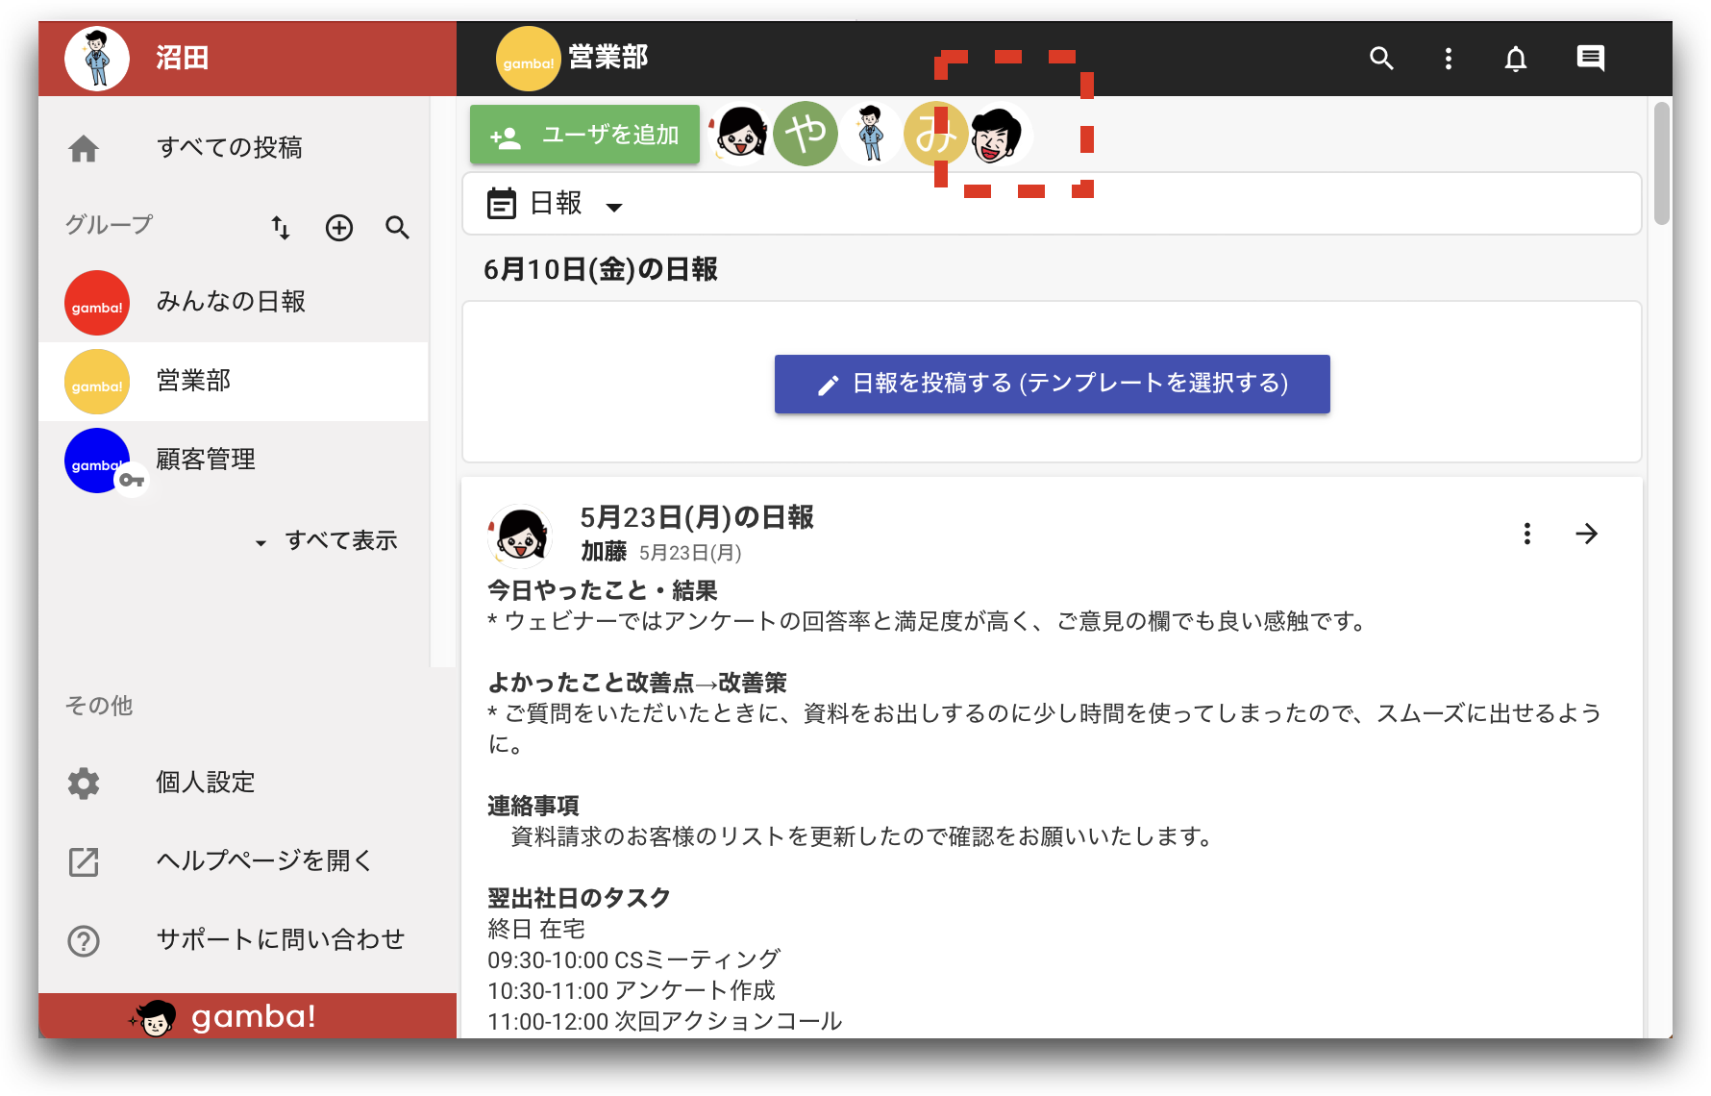Click the 沼田 profile avatar
Screen dimensions: 1711x1096
click(x=97, y=59)
